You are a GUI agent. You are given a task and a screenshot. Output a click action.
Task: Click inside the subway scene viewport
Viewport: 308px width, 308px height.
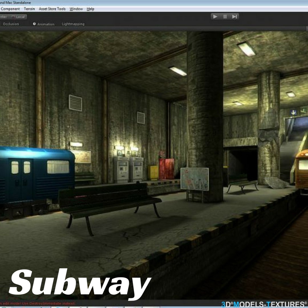click(154, 165)
